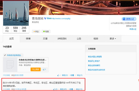Repost the second post via 转发(45)
Screen dimensions: 139x91
(63, 89)
